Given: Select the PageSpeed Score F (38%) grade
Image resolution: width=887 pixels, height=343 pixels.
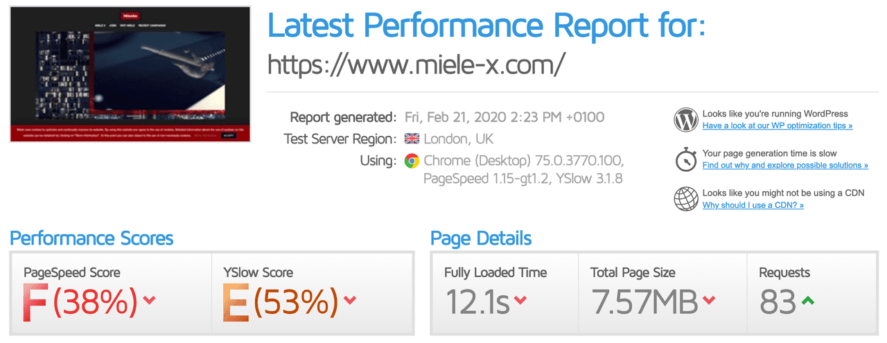Looking at the screenshot, I should (80, 302).
